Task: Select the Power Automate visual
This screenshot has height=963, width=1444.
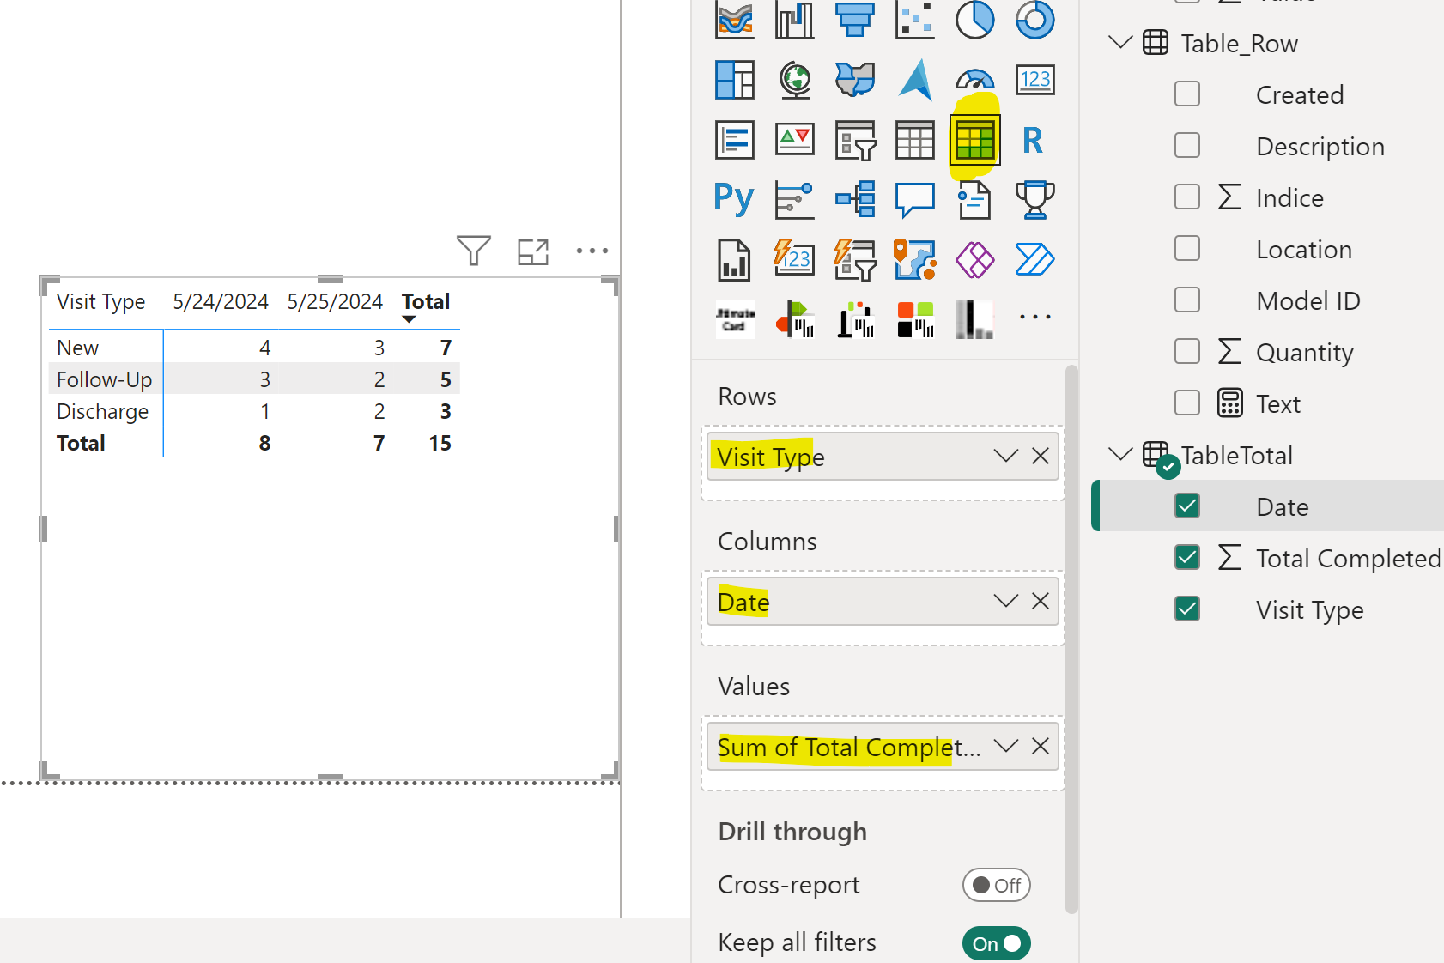Action: click(1035, 259)
